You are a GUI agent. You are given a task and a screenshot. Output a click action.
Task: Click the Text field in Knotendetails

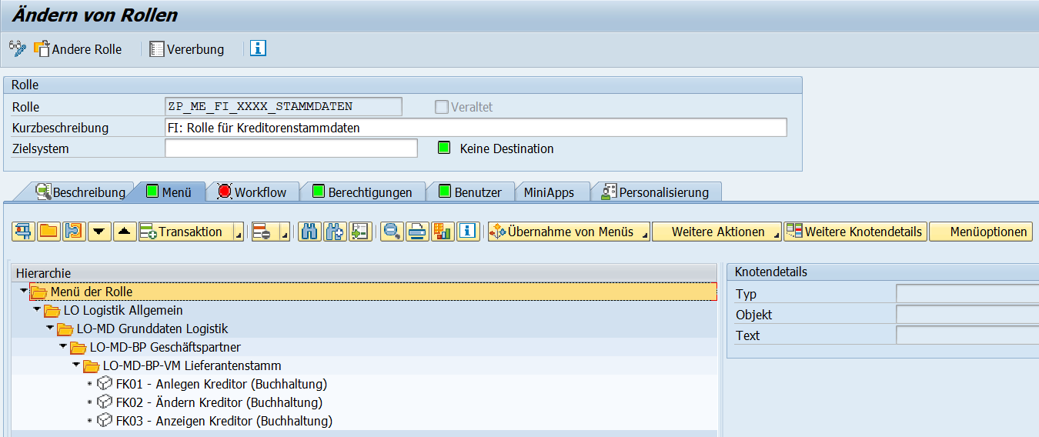pyautogui.click(x=967, y=335)
